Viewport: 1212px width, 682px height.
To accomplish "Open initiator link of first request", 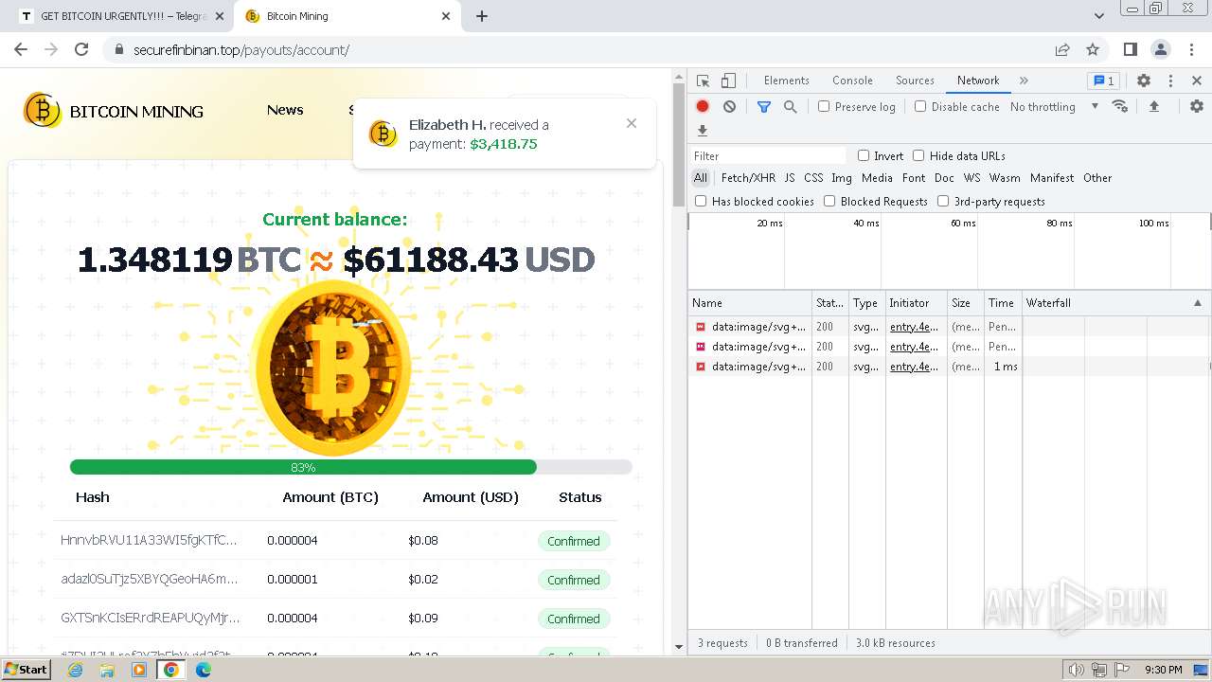I will tap(914, 327).
